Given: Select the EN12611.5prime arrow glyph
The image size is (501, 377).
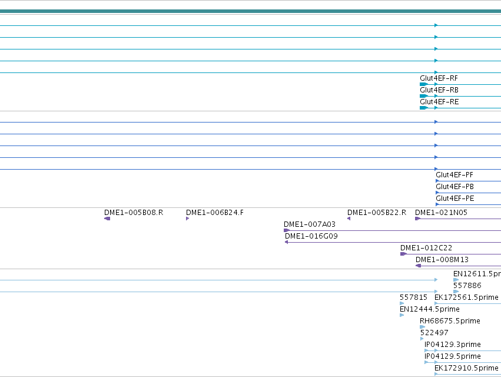Looking at the screenshot, I should coord(456,280).
